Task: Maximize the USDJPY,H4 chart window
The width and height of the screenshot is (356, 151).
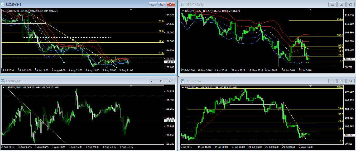Action: click(341, 81)
